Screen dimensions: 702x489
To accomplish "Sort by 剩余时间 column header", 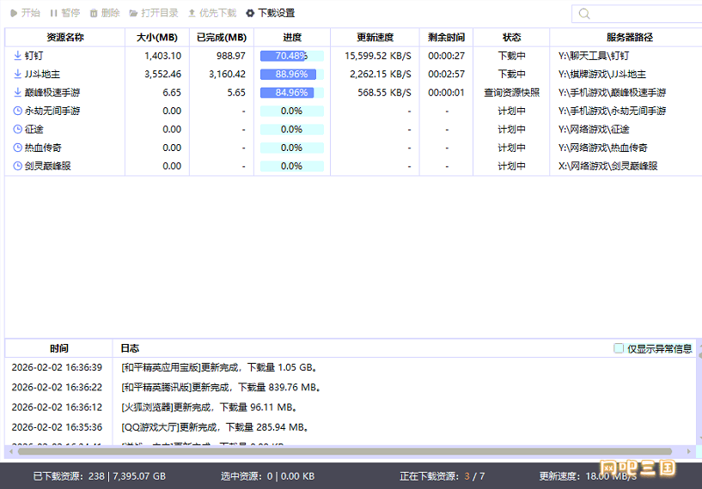I will [x=446, y=37].
